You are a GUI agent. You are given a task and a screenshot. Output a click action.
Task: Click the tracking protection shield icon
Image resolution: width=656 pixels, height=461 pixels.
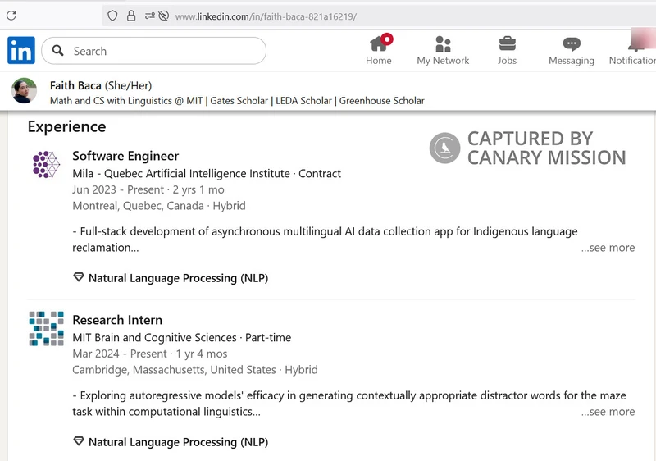[x=112, y=16]
